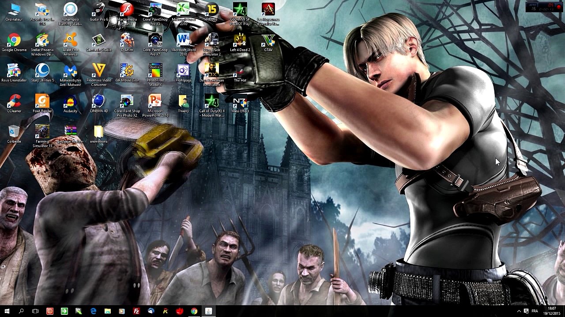565x317 pixels.
Task: Select the Audacity desktop shortcut
Action: pyautogui.click(x=71, y=104)
